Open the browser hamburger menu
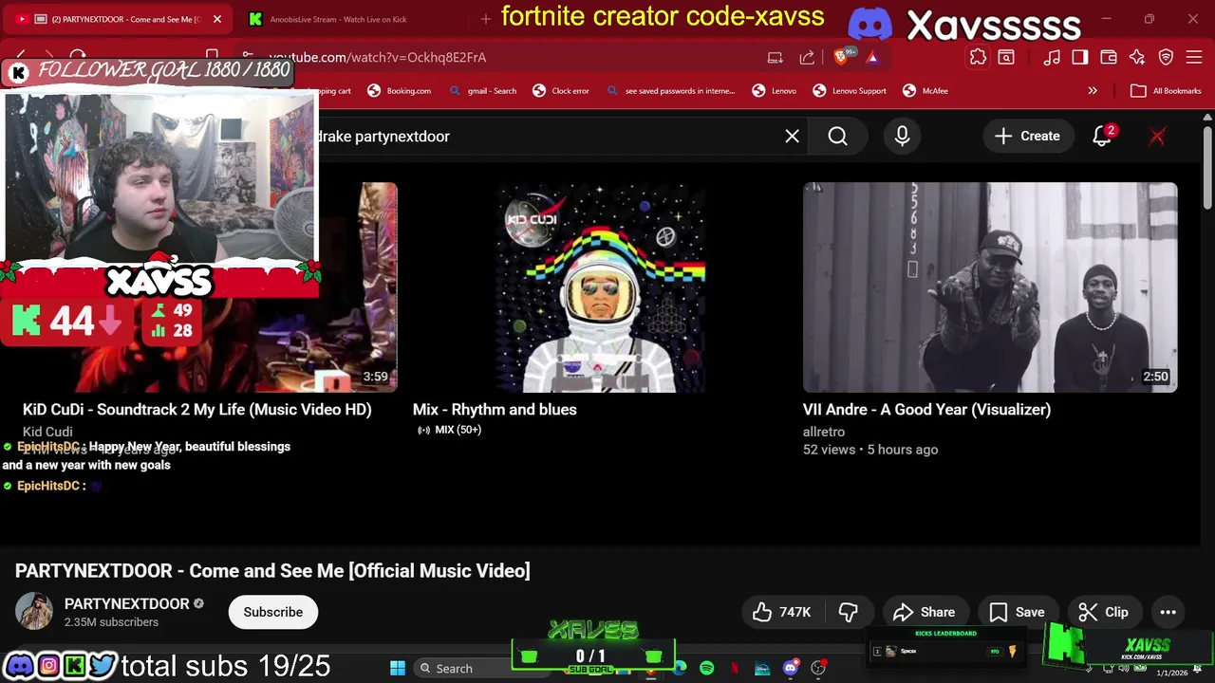The width and height of the screenshot is (1215, 683). point(1194,58)
